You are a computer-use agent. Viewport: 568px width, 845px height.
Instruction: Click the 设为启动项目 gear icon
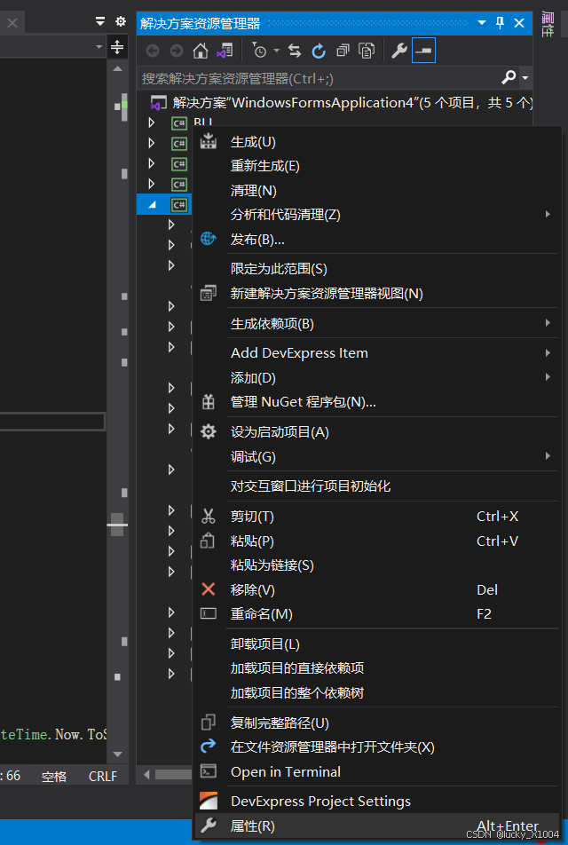click(208, 430)
